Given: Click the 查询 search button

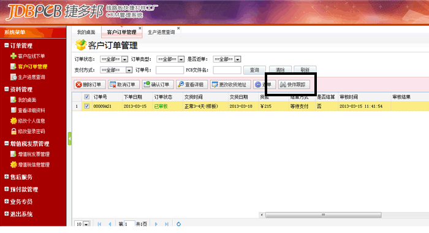Looking at the screenshot, I should click(254, 70).
